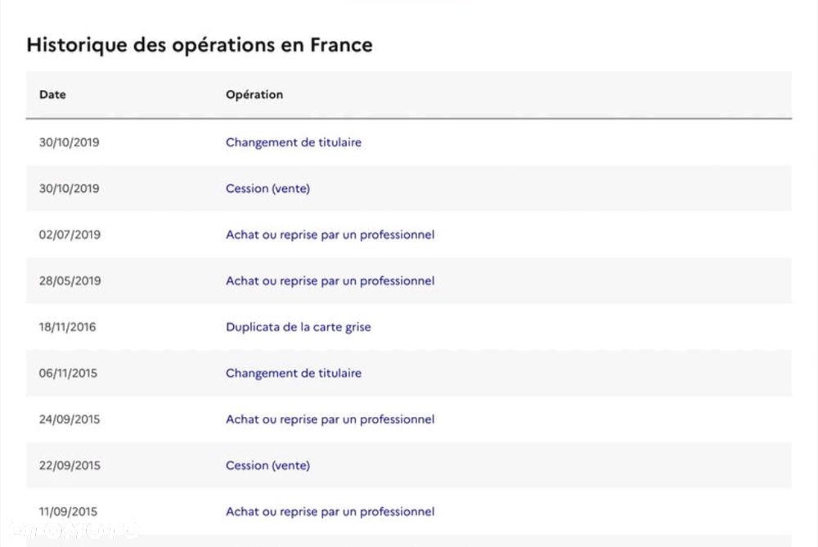This screenshot has width=818, height=547.
Task: Open 'Changement de titulaire' from 06/11/2015
Action: 294,374
